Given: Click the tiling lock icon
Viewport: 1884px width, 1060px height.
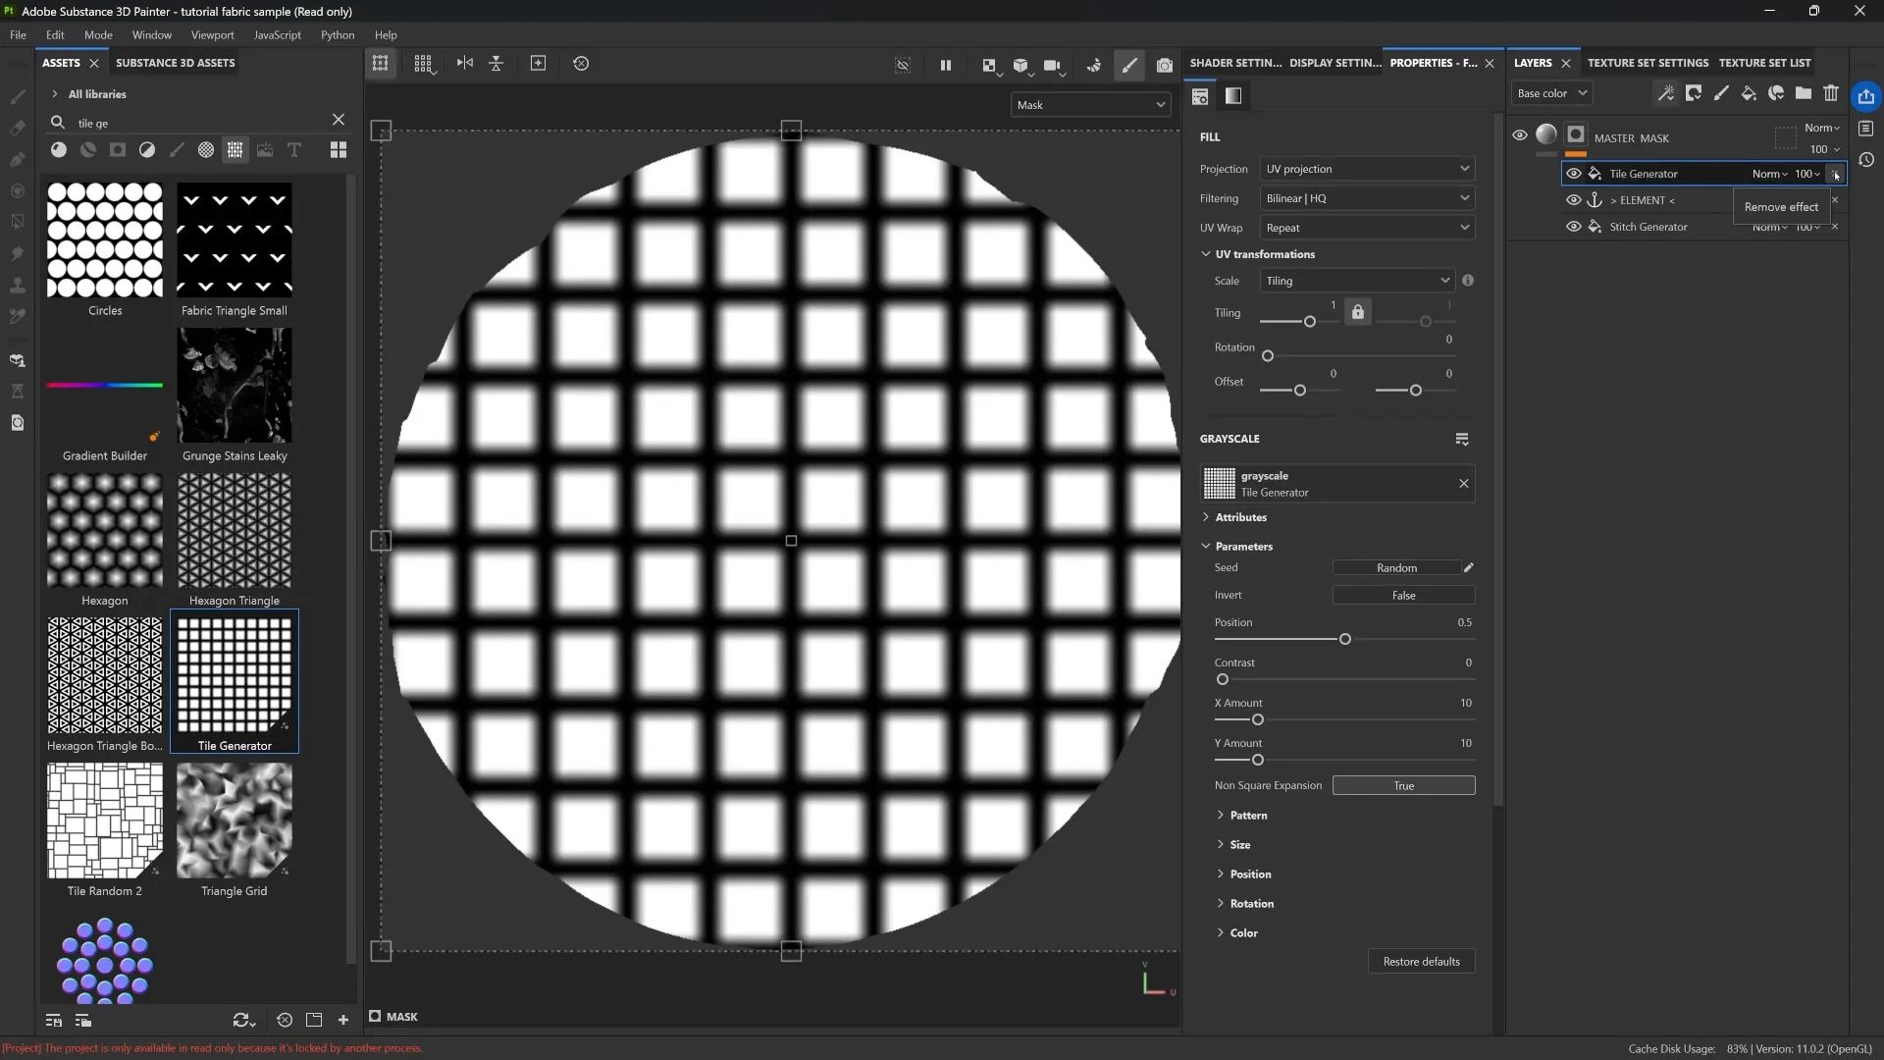Looking at the screenshot, I should (x=1357, y=312).
